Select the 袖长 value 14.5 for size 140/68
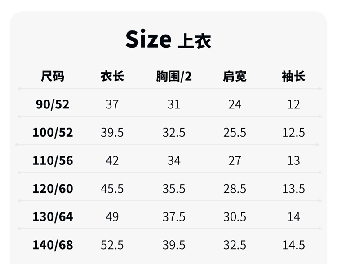Screen dimensions: 337x264 click(x=293, y=245)
